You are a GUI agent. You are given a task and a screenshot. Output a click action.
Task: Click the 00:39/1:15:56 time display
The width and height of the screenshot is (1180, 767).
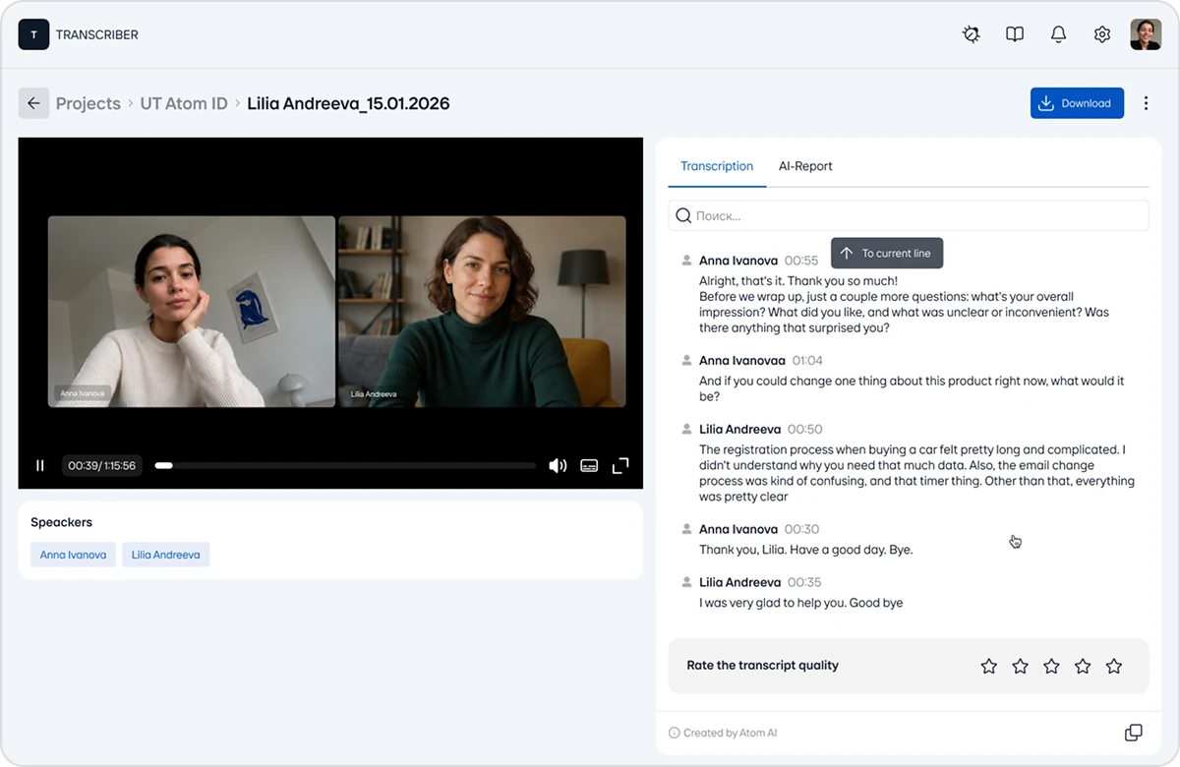[102, 465]
